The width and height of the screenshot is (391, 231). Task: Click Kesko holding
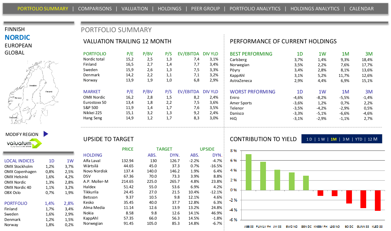click(88, 202)
